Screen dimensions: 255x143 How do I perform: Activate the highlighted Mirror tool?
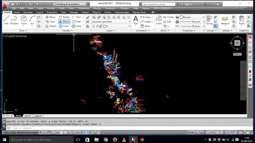64,21
